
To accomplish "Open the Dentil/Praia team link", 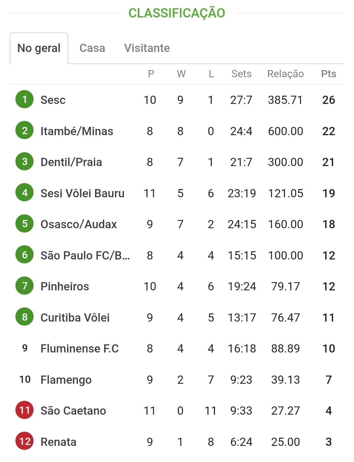I will point(71,162).
